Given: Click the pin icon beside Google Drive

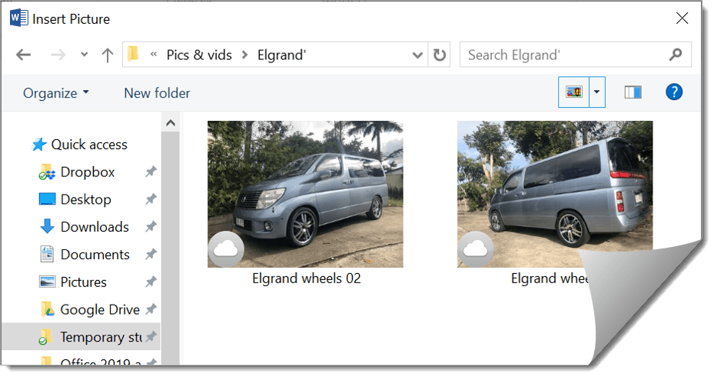Looking at the screenshot, I should 151,309.
